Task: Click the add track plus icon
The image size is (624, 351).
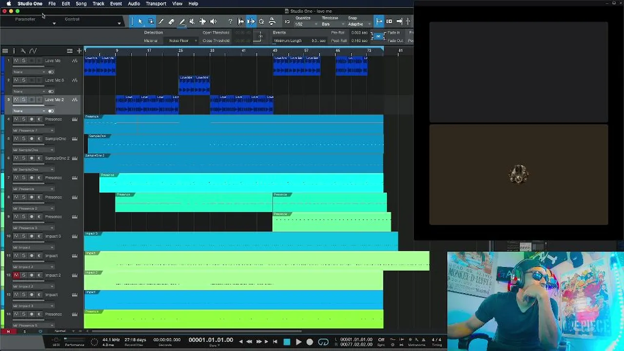Action: coord(79,51)
